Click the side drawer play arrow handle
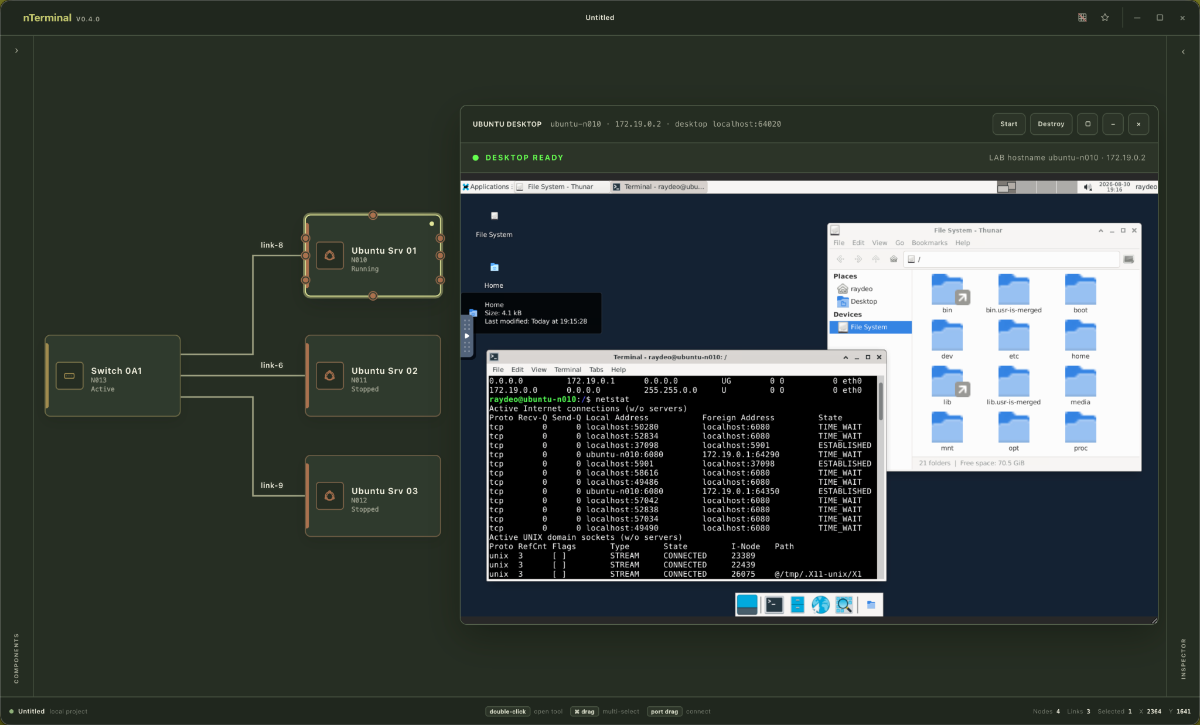This screenshot has height=725, width=1200. click(467, 336)
